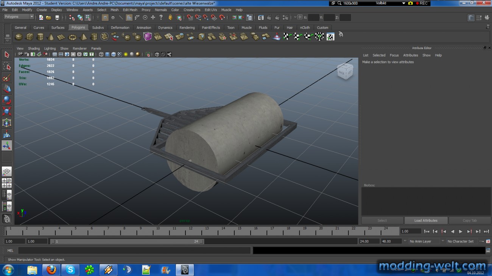Open the Attributes menu in Attribute Editor
This screenshot has width=492, height=276.
point(410,55)
